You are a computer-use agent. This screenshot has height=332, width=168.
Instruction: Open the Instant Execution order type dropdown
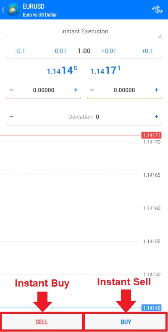coord(84,31)
